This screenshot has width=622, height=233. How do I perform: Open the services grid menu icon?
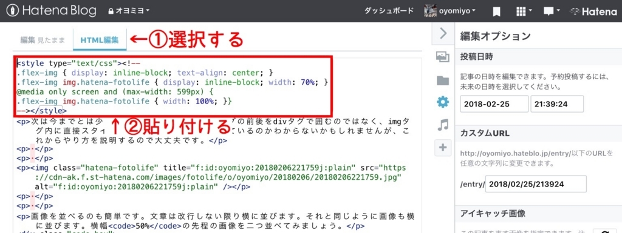click(x=523, y=11)
